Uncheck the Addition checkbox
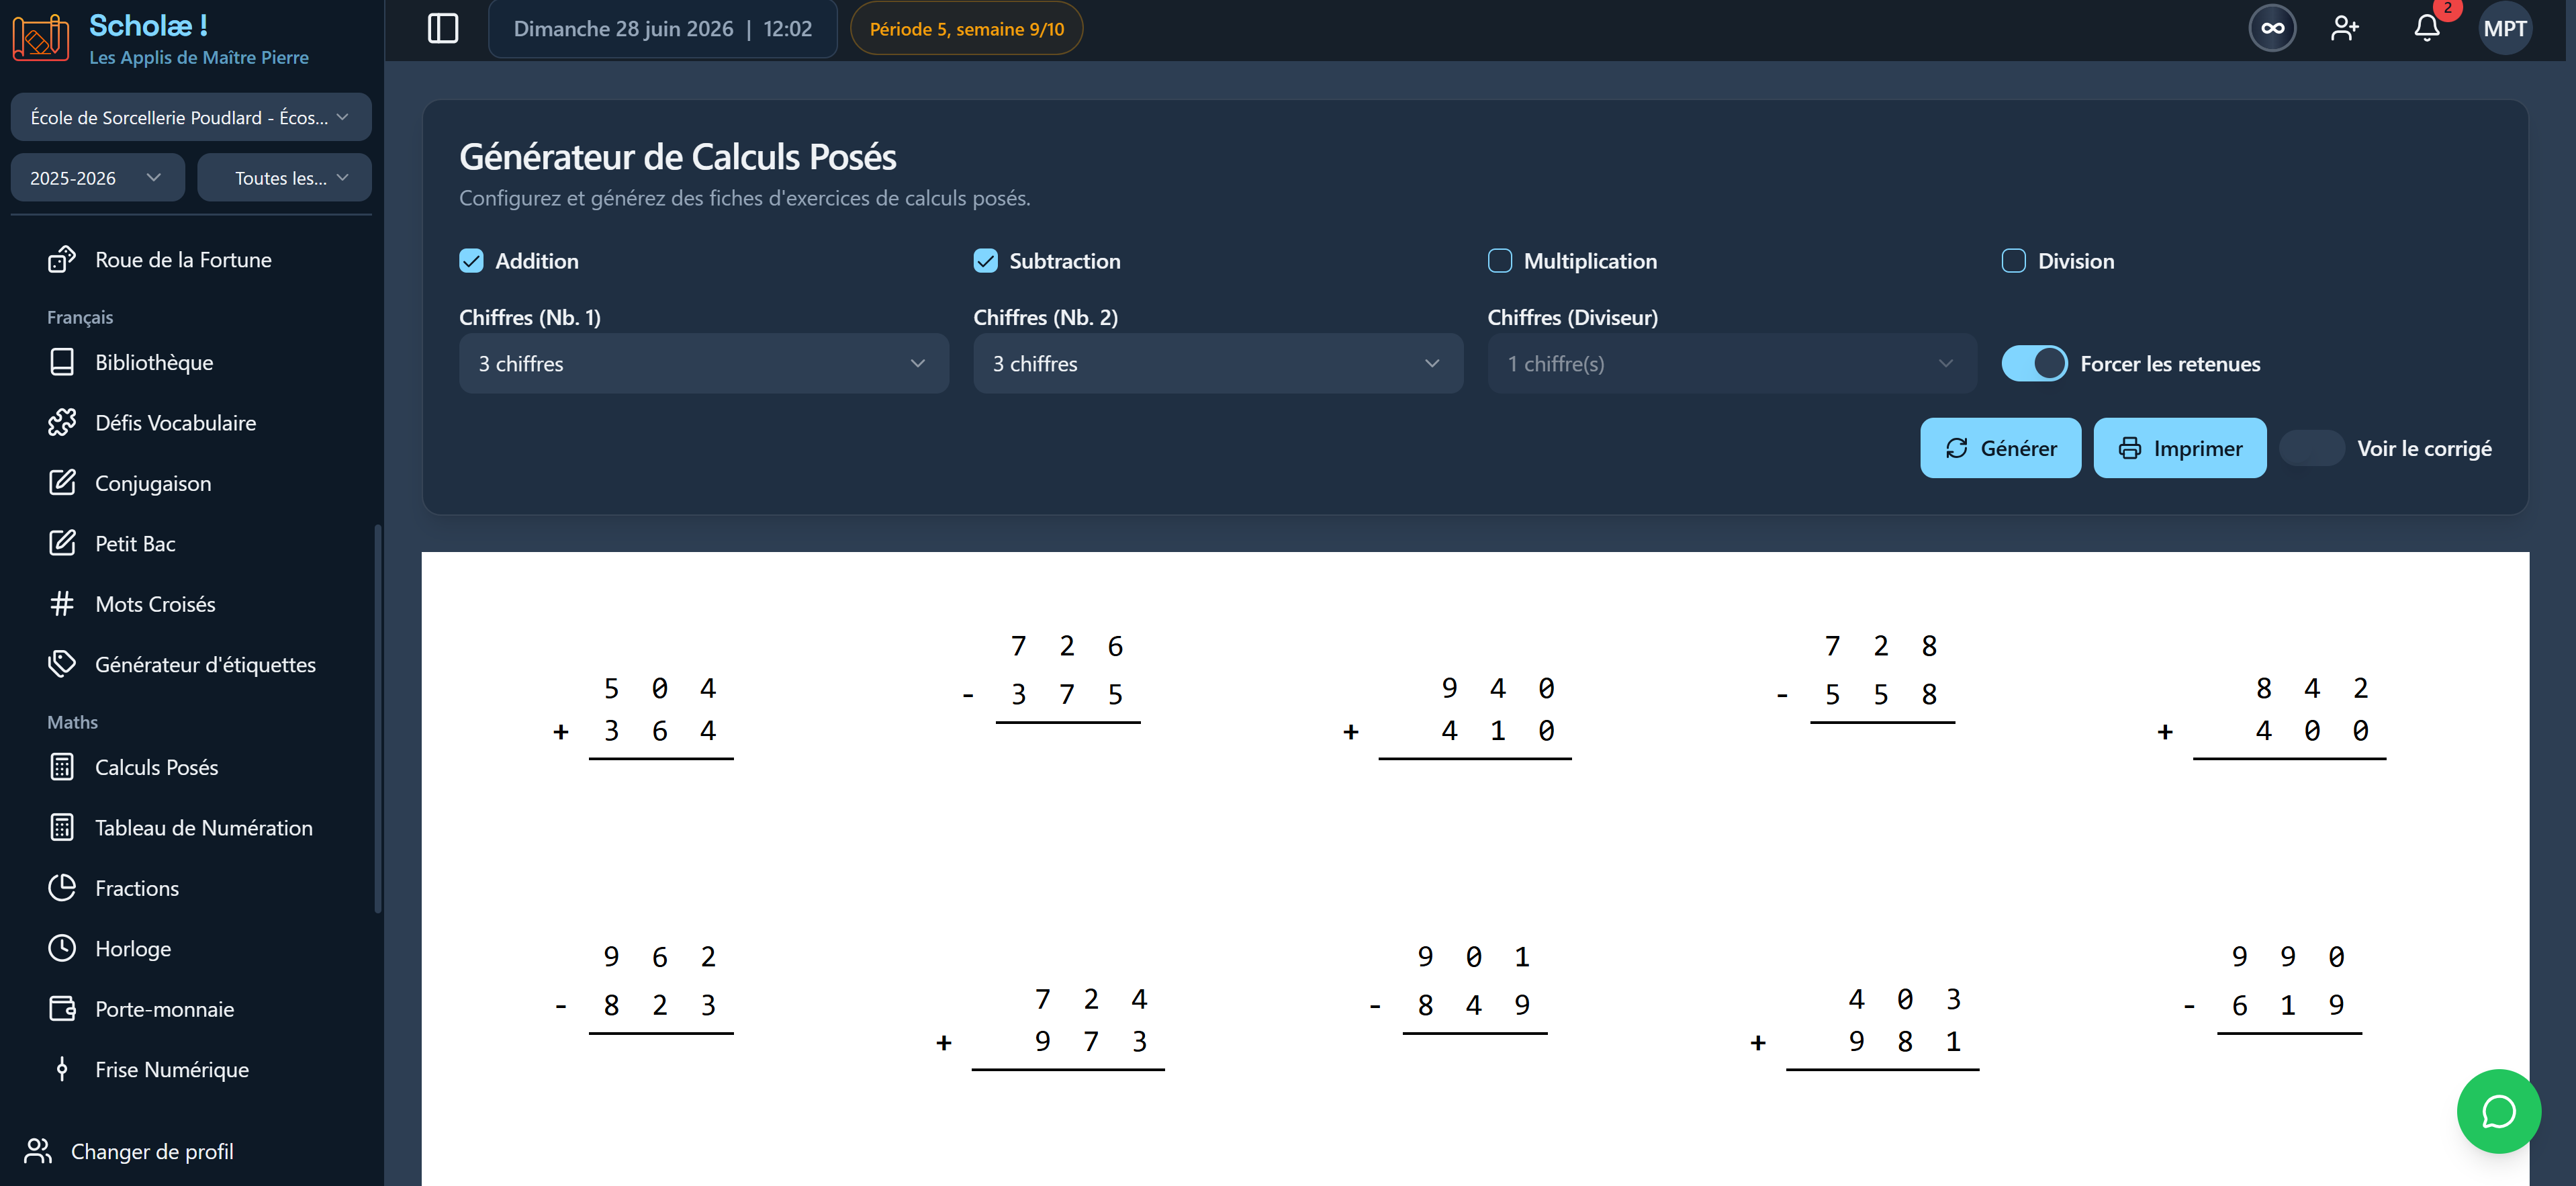This screenshot has height=1186, width=2576. pyautogui.click(x=471, y=261)
